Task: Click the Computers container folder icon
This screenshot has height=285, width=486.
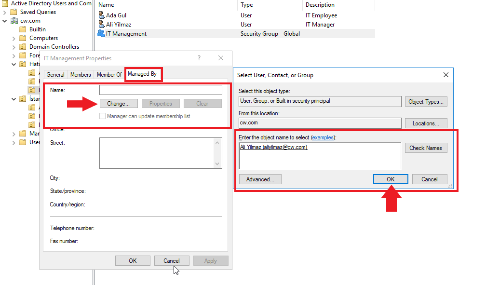Action: click(x=23, y=38)
